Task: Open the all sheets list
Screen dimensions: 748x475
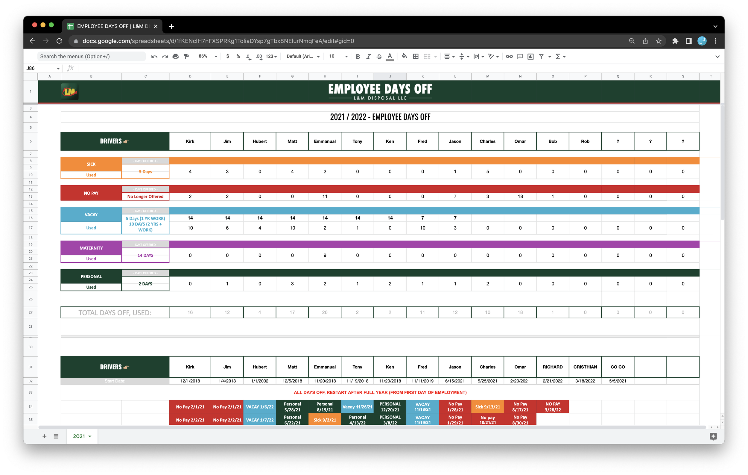Action: (x=56, y=436)
